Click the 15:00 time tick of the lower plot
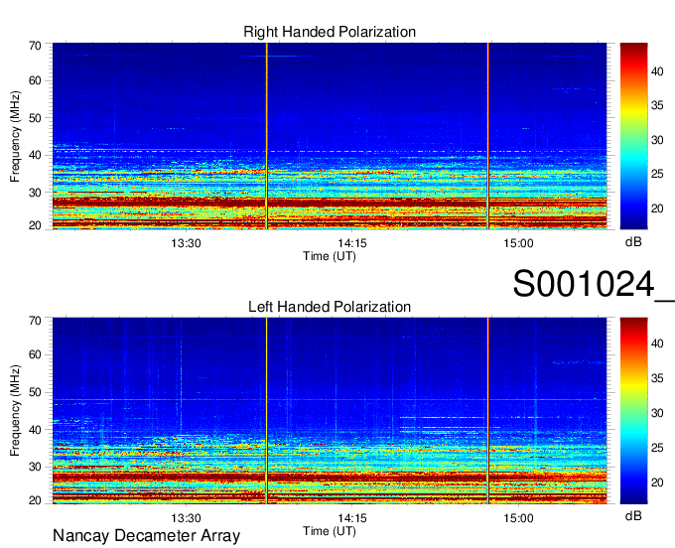This screenshot has height=548, width=675. (x=518, y=518)
